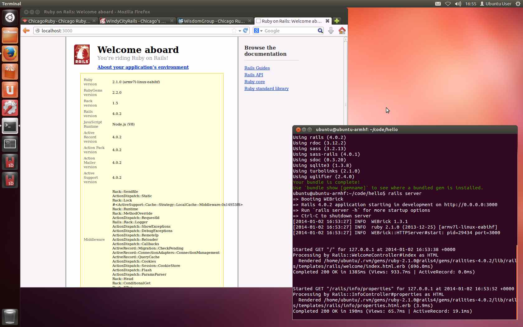Click the Rack version value 1.5
Screen dimensions: 523x327
pyautogui.click(x=115, y=103)
